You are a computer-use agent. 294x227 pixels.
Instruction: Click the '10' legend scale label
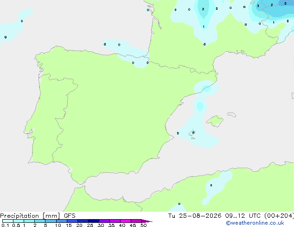pyautogui.click(x=58, y=225)
